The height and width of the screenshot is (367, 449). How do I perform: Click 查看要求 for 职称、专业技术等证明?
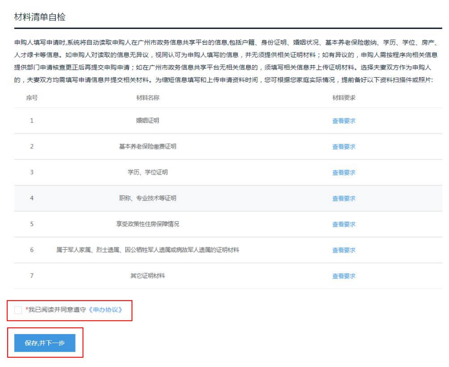pyautogui.click(x=343, y=198)
